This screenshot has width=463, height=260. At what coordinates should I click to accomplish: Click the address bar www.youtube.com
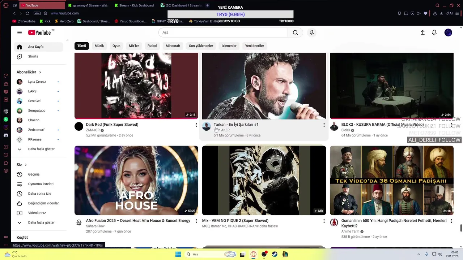click(x=64, y=13)
